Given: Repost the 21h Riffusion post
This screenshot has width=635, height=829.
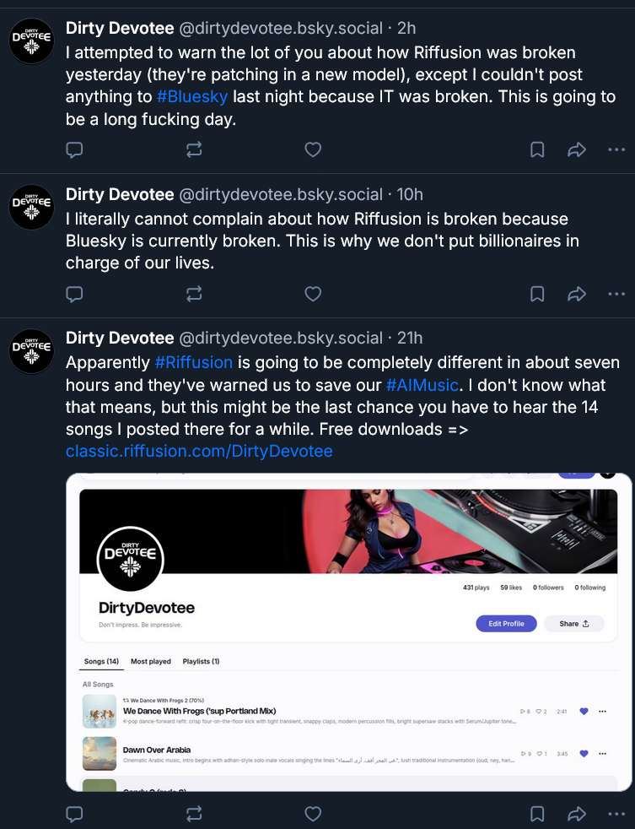Looking at the screenshot, I should coord(194,814).
